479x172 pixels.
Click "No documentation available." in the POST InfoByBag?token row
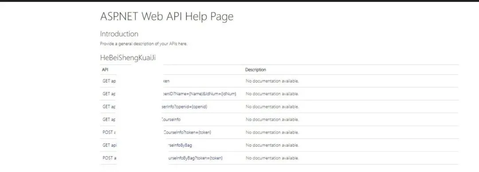[x=272, y=158]
